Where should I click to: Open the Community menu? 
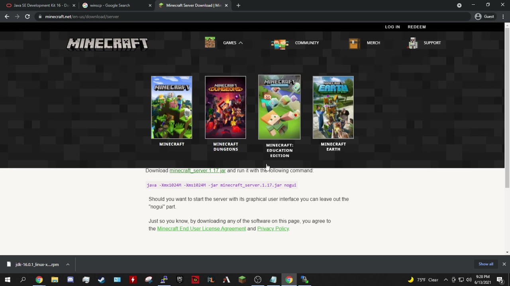pyautogui.click(x=307, y=43)
